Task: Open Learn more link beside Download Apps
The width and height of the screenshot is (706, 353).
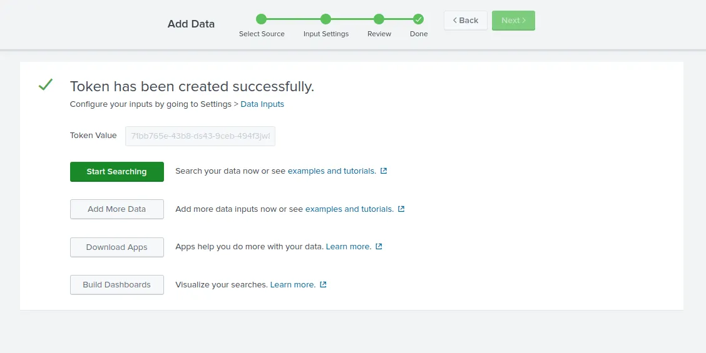Action: (x=349, y=246)
